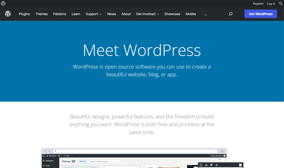Visit the Showcase page
The width and height of the screenshot is (284, 168).
pos(172,14)
